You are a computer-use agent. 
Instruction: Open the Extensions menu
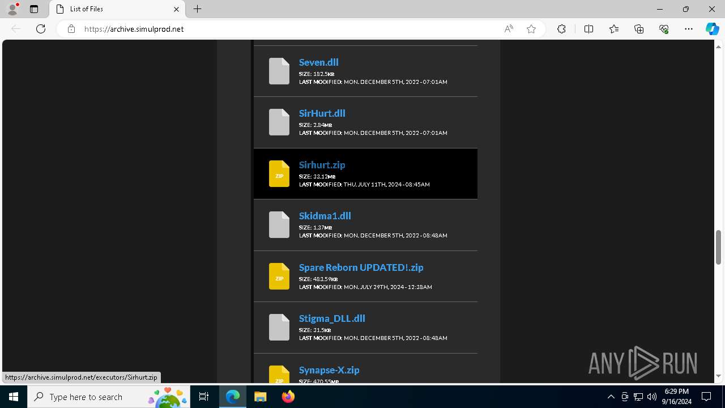click(x=561, y=29)
